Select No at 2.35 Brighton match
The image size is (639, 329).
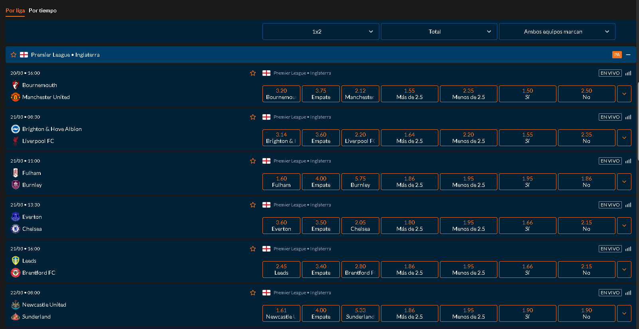pyautogui.click(x=587, y=138)
